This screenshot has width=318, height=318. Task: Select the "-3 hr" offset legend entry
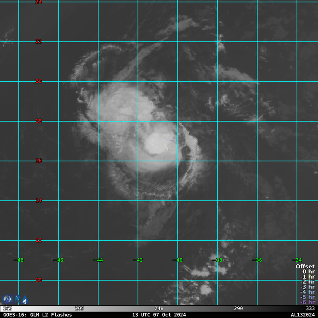307,287
